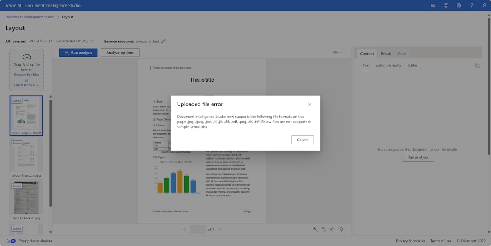Image resolution: width=491 pixels, height=246 pixels.
Task: Go to the next page arrow
Action: [x=219, y=230]
